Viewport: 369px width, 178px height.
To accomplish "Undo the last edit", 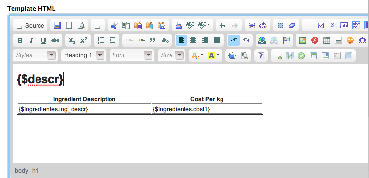I will point(222,25).
